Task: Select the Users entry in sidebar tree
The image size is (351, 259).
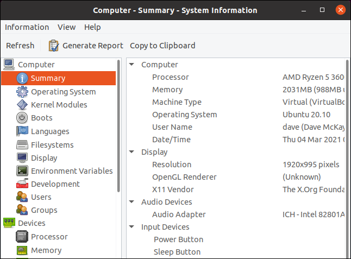Action: pos(41,197)
